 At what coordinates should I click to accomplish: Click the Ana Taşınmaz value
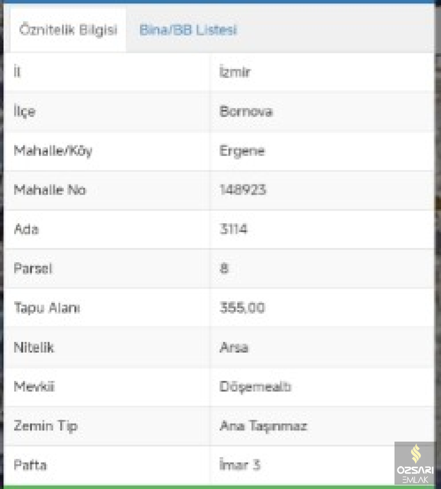click(x=263, y=426)
